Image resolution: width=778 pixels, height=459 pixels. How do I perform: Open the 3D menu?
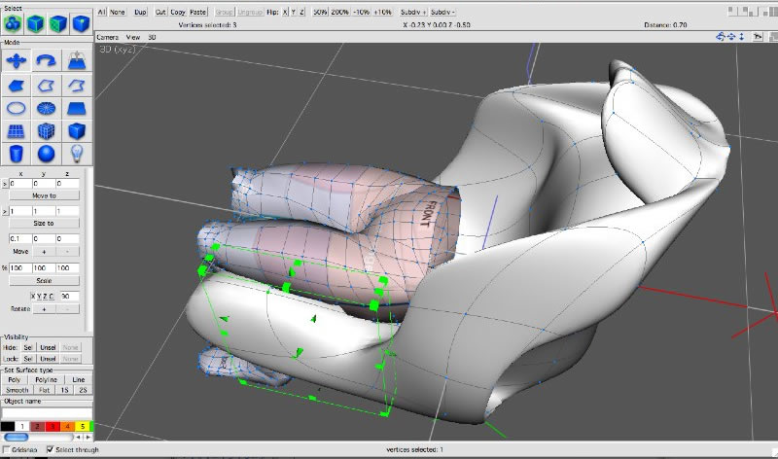pos(152,37)
